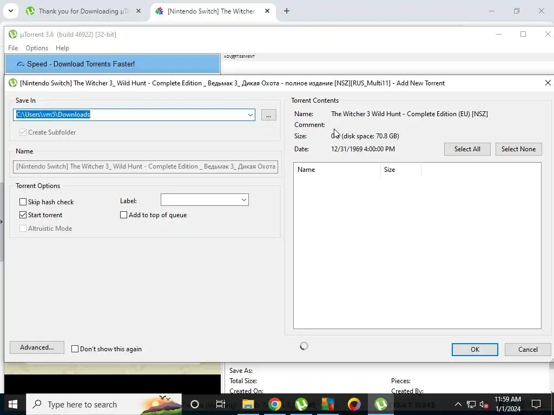Uncheck Start torrent
The width and height of the screenshot is (554, 415).
pyautogui.click(x=23, y=215)
